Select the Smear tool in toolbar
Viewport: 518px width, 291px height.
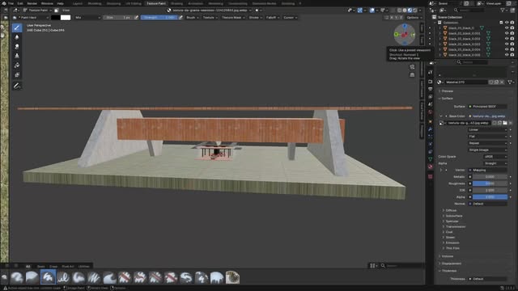[17, 47]
